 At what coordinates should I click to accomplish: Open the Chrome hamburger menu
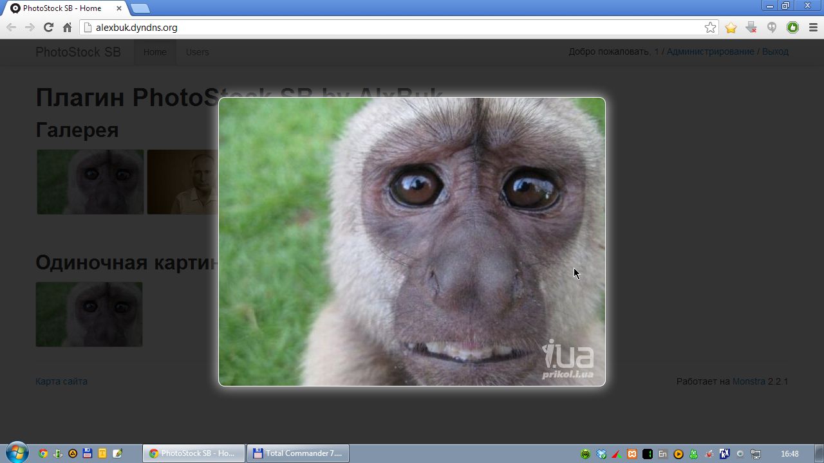click(x=812, y=27)
